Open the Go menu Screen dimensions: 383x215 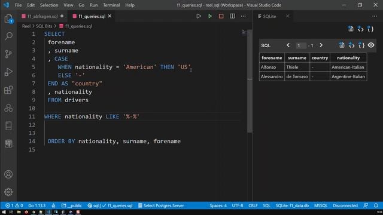(81, 5)
